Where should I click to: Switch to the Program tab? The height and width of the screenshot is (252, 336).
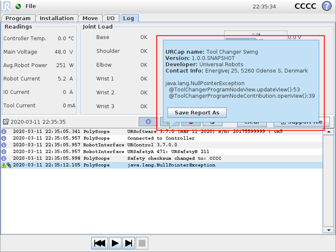[x=18, y=18]
